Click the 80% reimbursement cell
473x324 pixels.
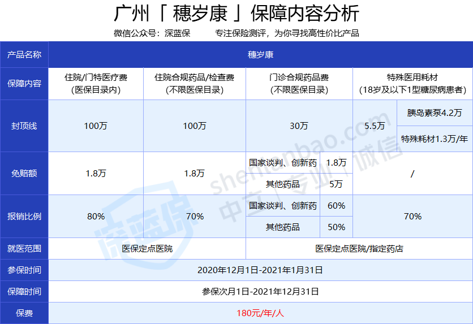(96, 216)
